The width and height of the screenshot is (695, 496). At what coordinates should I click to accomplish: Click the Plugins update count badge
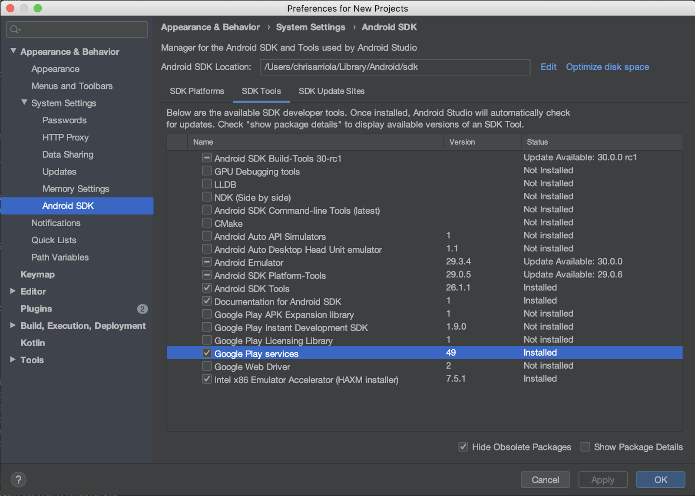(142, 309)
